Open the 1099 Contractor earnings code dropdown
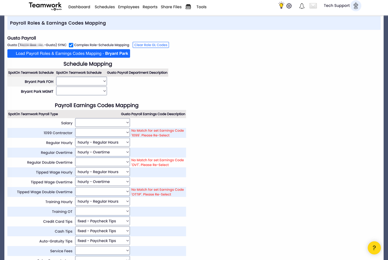 102,132
